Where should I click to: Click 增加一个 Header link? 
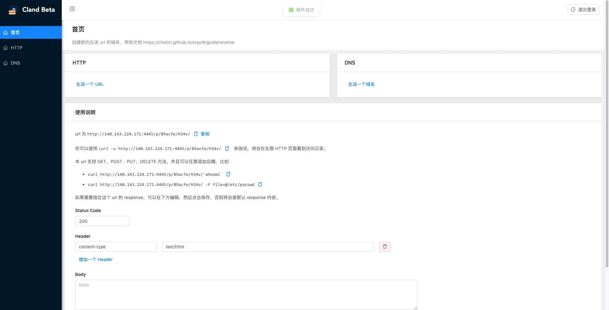[x=96, y=259]
